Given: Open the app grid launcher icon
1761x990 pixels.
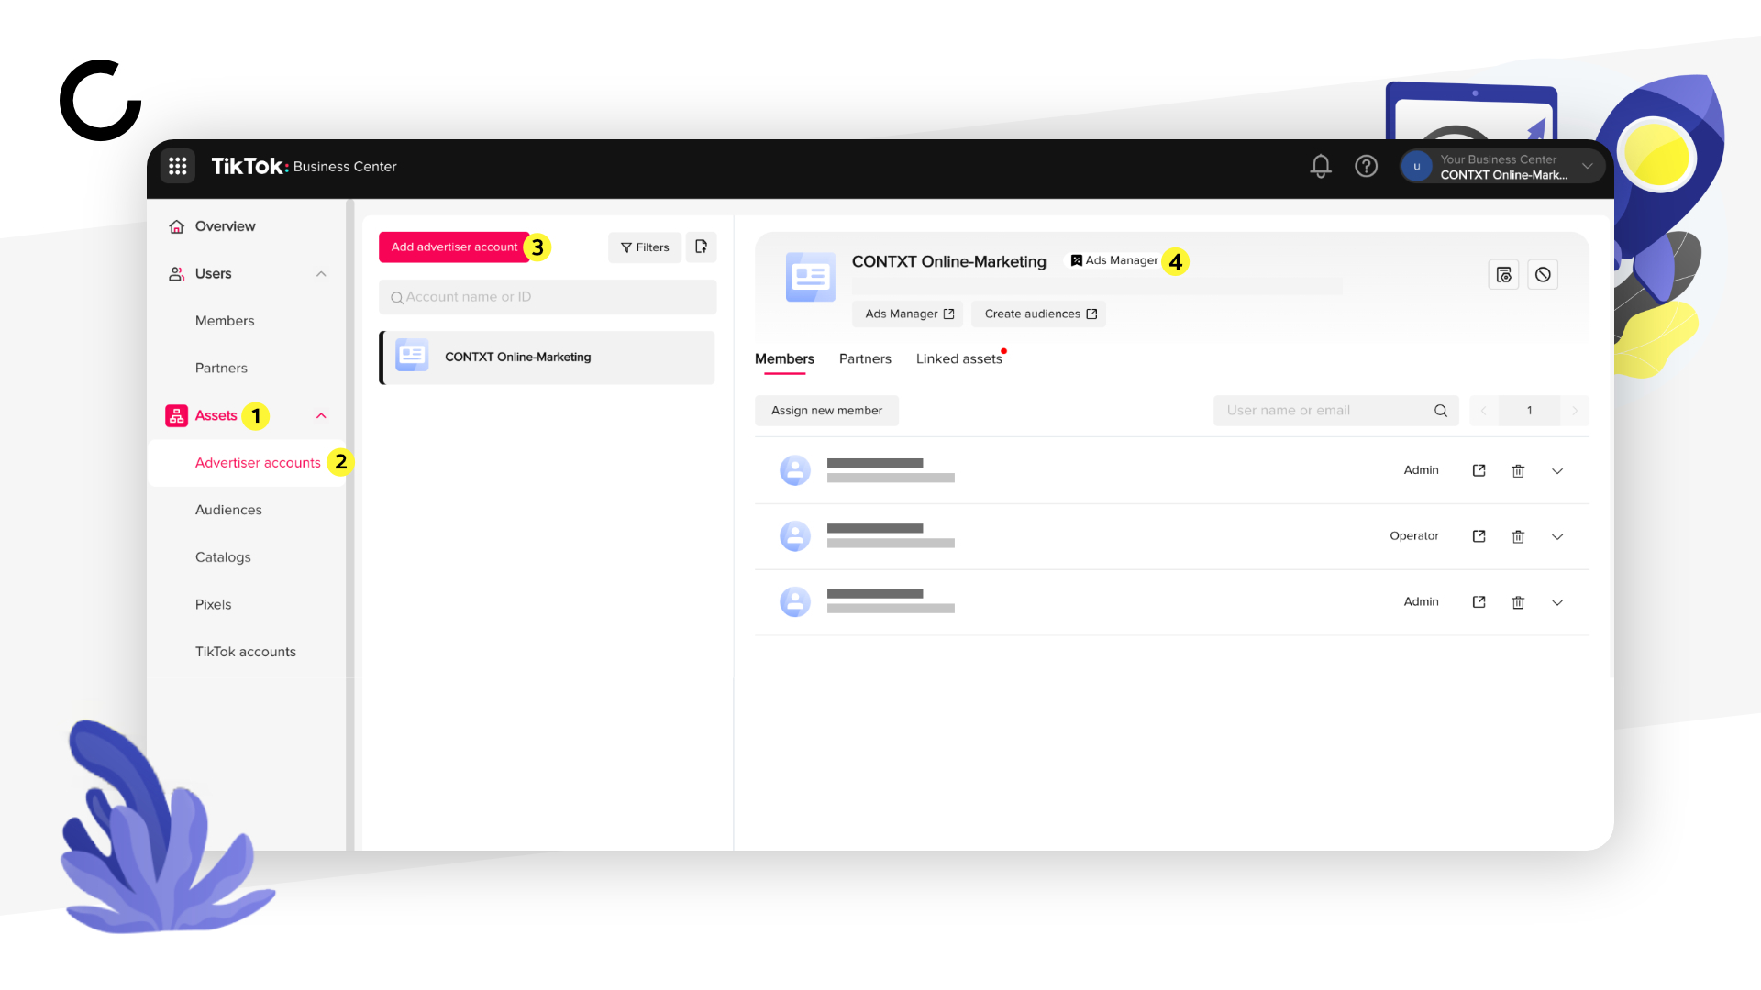Looking at the screenshot, I should (x=178, y=166).
